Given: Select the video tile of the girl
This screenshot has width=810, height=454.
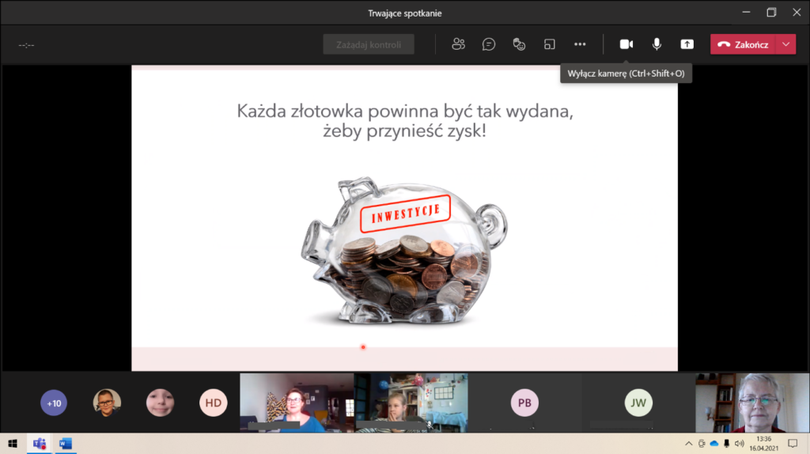Looking at the screenshot, I should pos(411,403).
